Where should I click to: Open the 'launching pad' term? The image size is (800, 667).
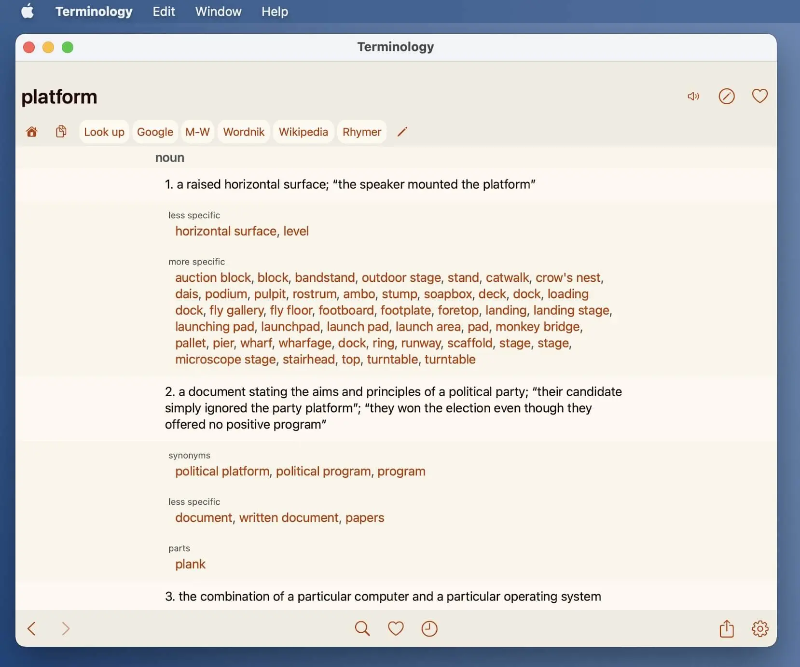(x=215, y=327)
